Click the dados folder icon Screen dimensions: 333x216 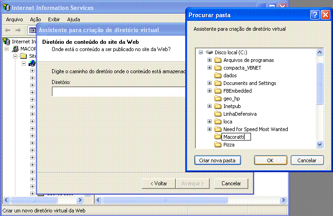(x=217, y=75)
